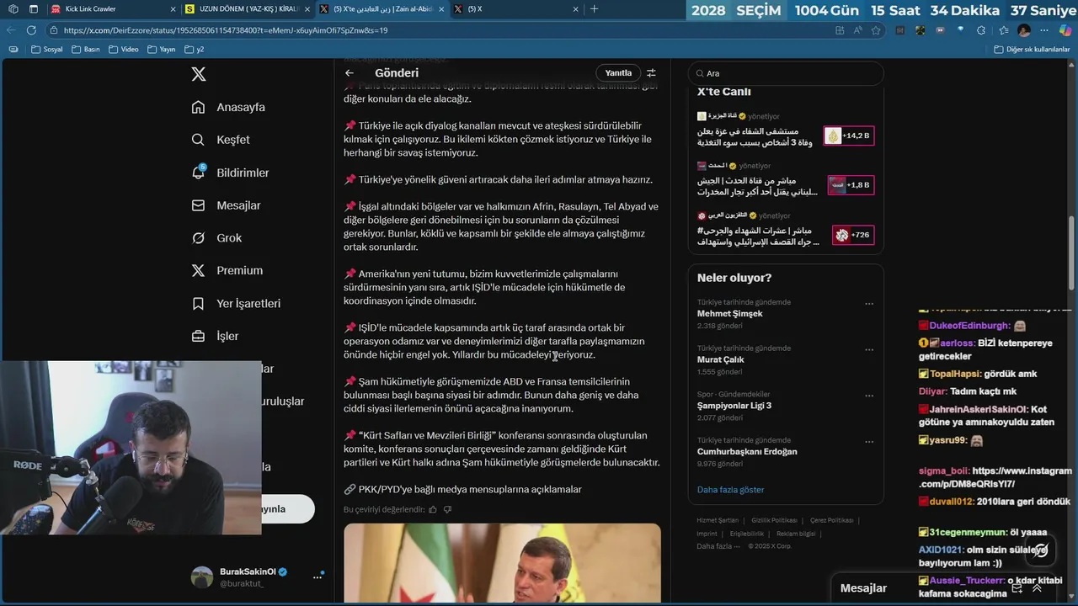Open the Erişilebilirlik footer link
This screenshot has height=606, width=1078.
click(x=747, y=534)
